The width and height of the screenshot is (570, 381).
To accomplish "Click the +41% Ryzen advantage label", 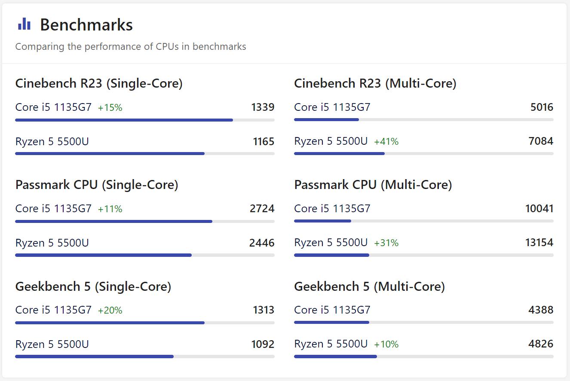I will [386, 141].
